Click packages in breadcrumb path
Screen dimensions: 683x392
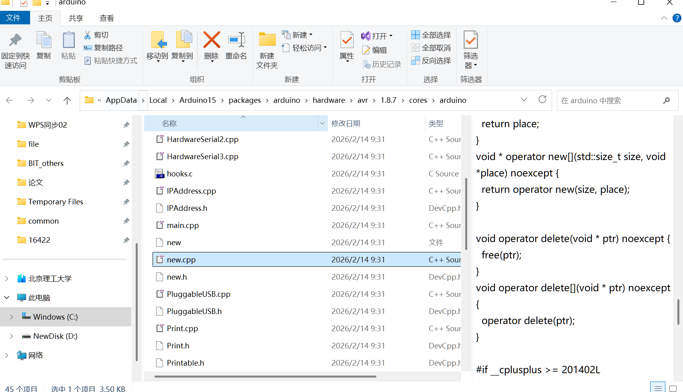245,100
